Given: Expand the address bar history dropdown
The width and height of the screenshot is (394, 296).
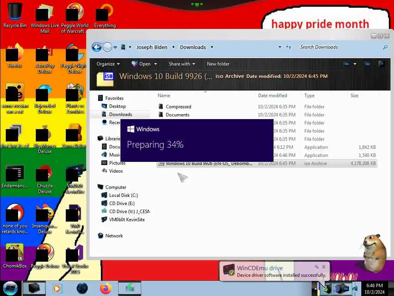Looking at the screenshot, I should point(280,47).
